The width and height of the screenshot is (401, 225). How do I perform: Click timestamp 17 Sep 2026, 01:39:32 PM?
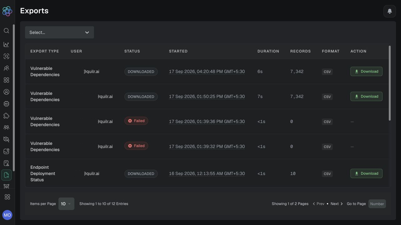[x=207, y=147]
